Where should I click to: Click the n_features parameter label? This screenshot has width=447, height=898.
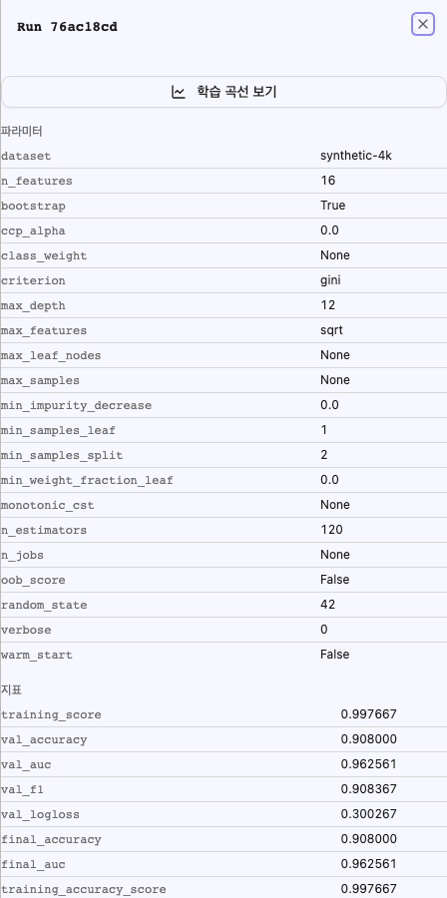tap(37, 181)
